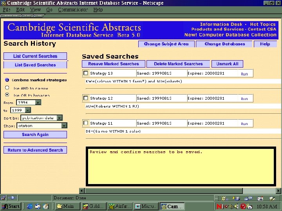This screenshot has height=211, width=282.
Task: Open Address Book from the component bar icon
Action: pos(260,198)
